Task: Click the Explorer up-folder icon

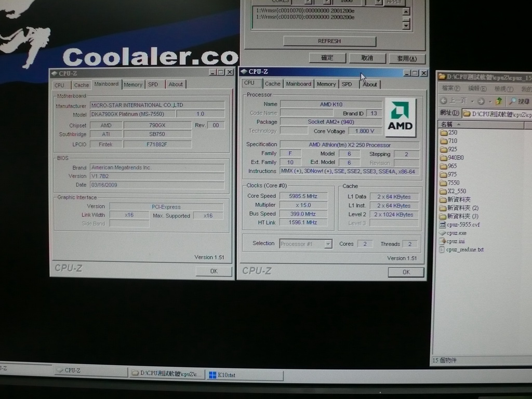Action: 498,101
